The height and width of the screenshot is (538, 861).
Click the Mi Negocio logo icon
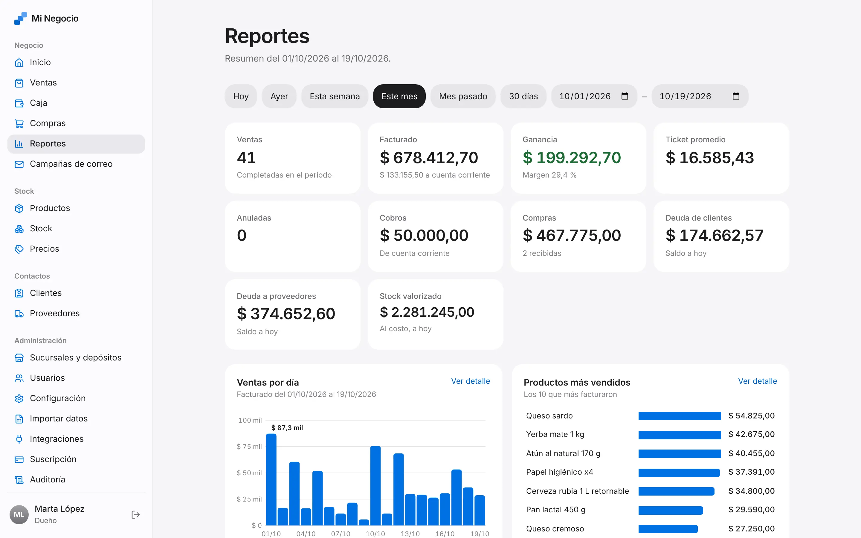click(20, 19)
